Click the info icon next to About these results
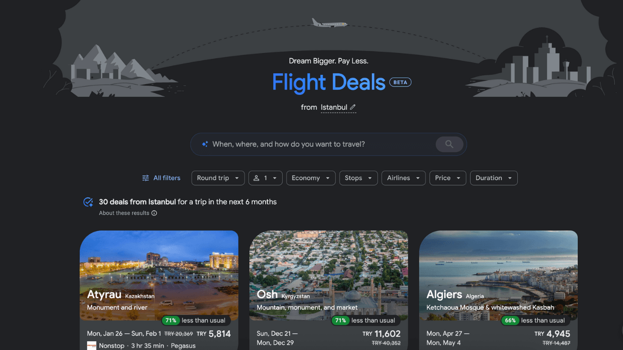The image size is (623, 350). (x=154, y=213)
